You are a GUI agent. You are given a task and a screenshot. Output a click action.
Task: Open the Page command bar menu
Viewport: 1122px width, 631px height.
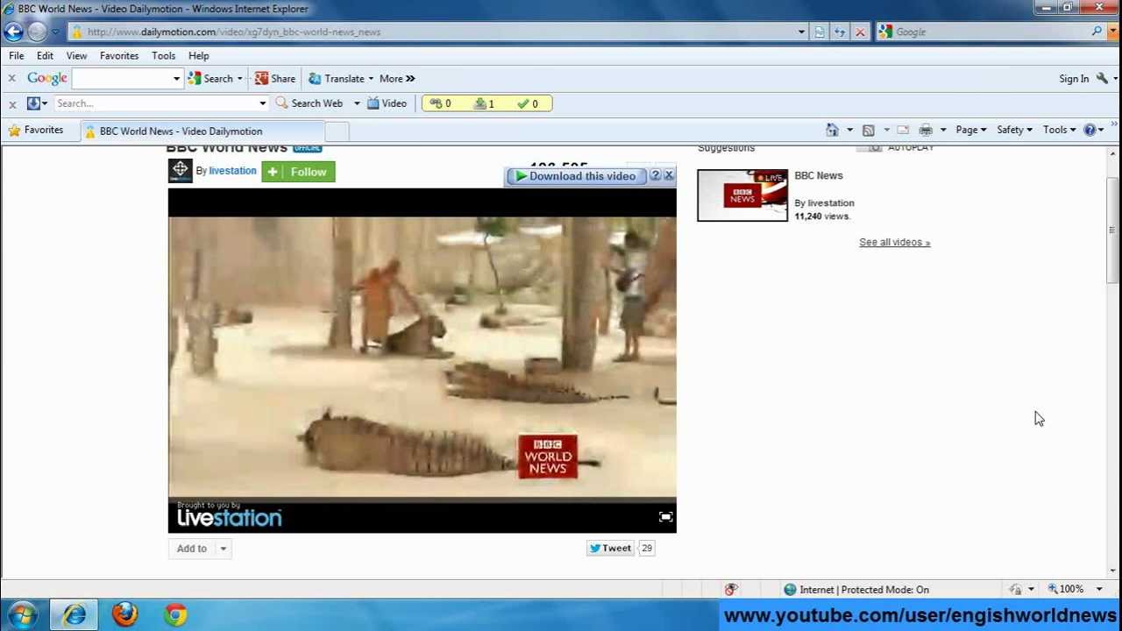tap(970, 130)
